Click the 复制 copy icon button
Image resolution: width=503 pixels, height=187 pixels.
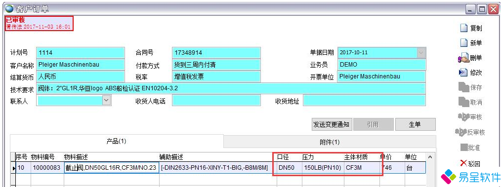coord(464,28)
